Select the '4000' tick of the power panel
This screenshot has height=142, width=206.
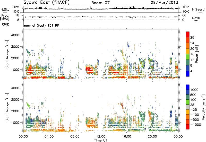point(15,35)
